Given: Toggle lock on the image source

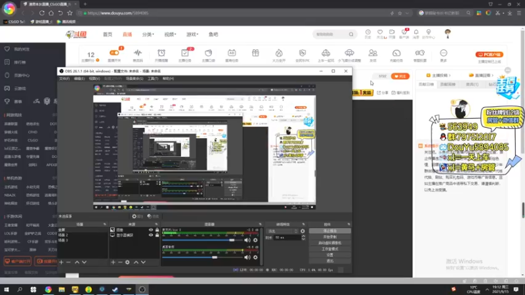Looking at the screenshot, I should tap(157, 230).
